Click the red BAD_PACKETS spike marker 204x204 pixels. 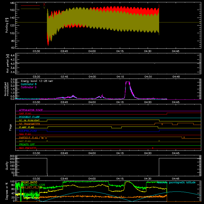click(153, 148)
